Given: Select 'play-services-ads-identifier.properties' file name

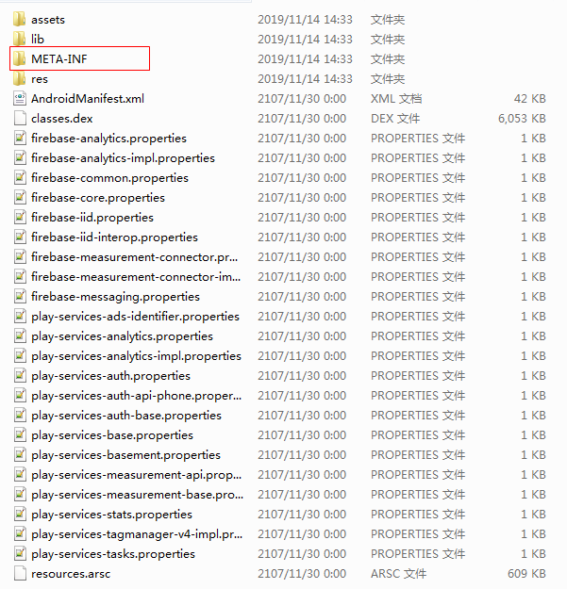Looking at the screenshot, I should [135, 317].
